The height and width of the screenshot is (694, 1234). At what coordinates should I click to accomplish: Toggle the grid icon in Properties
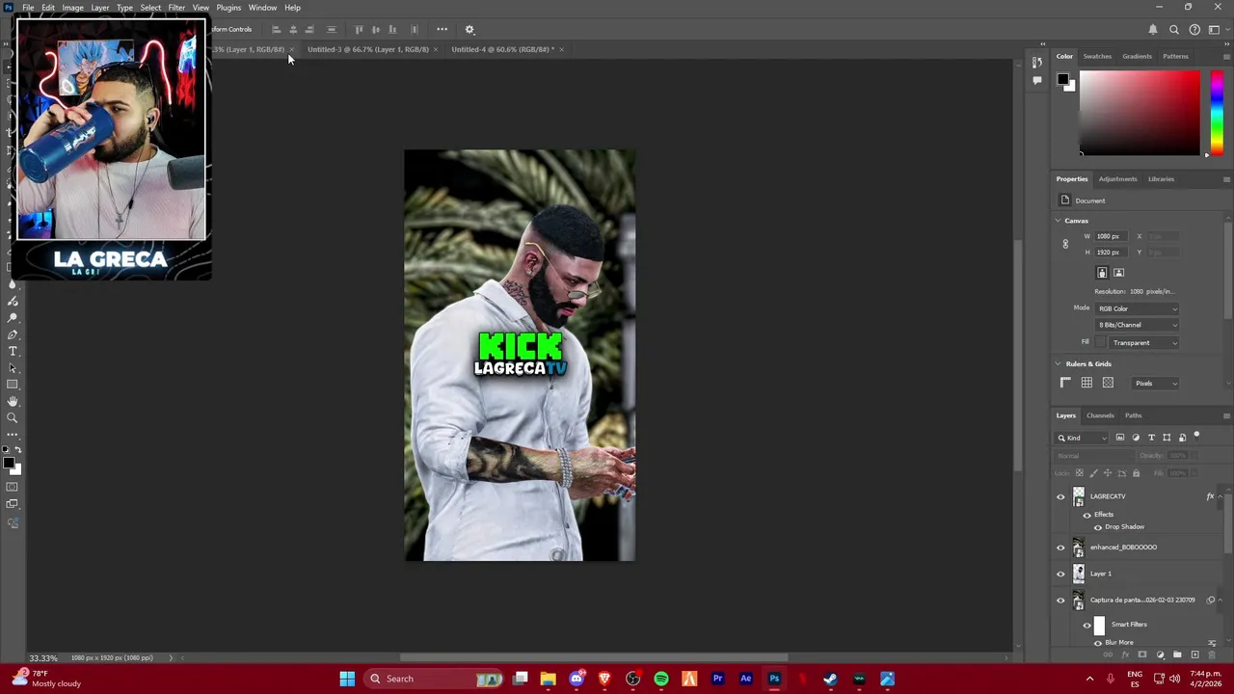(1086, 383)
